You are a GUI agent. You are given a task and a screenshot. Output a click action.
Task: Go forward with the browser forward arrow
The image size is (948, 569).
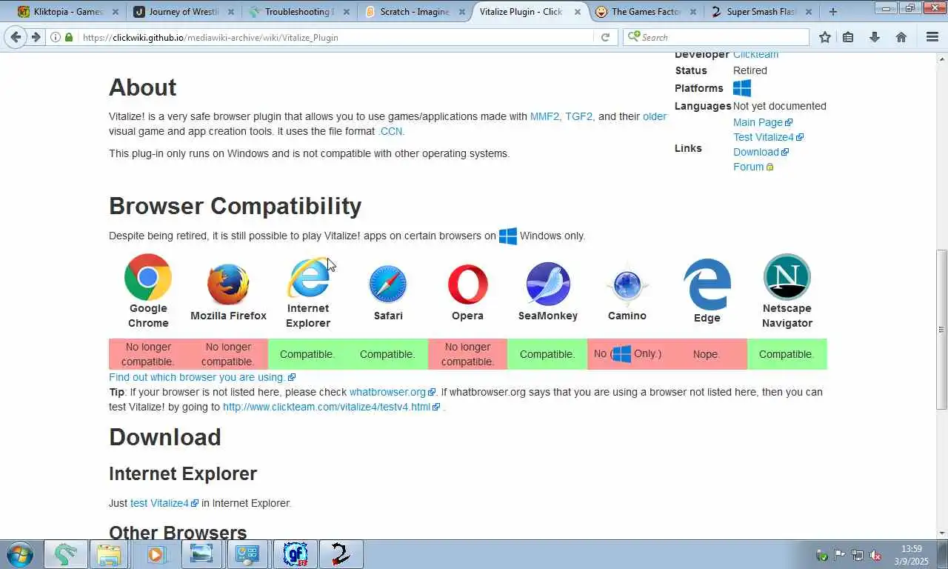coord(36,37)
